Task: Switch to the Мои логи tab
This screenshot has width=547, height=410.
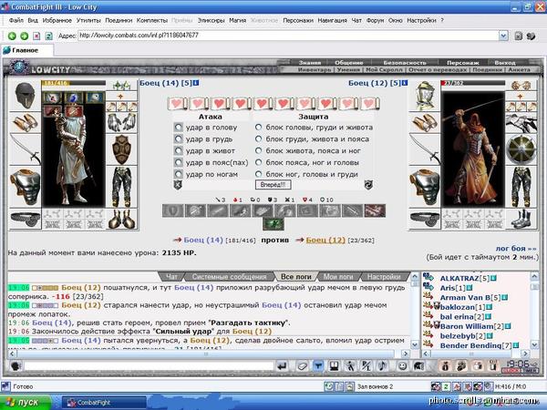Action: click(x=338, y=276)
